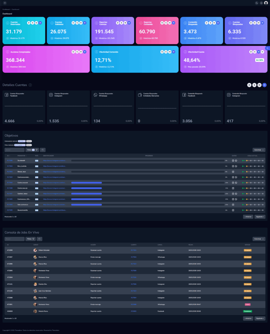Click refresh icon in Objetivos toolbar
Viewport: 270px width, 334px height.
coord(43,150)
